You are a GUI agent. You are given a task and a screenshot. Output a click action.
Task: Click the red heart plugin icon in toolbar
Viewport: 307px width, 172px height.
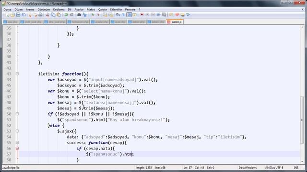[x=177, y=15]
